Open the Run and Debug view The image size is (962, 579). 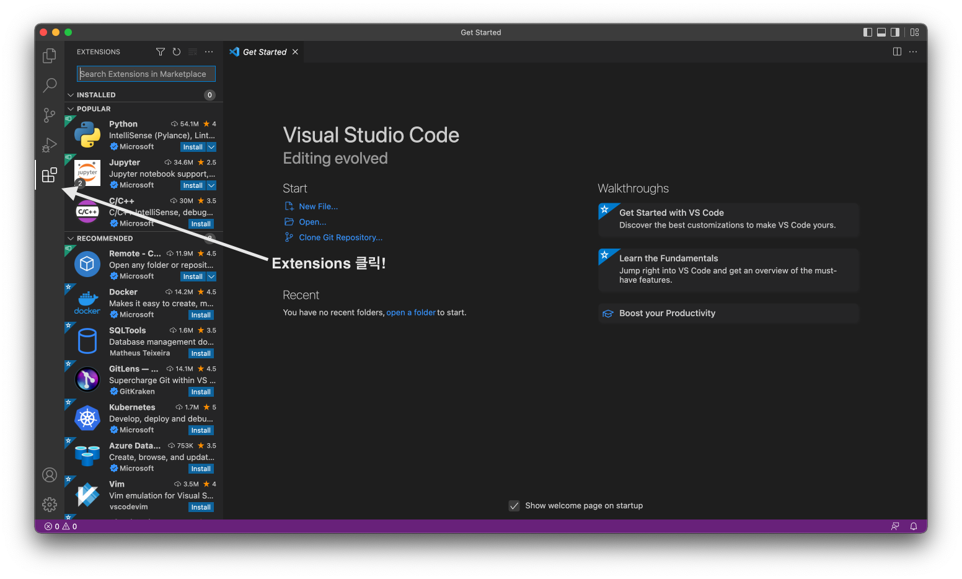50,145
